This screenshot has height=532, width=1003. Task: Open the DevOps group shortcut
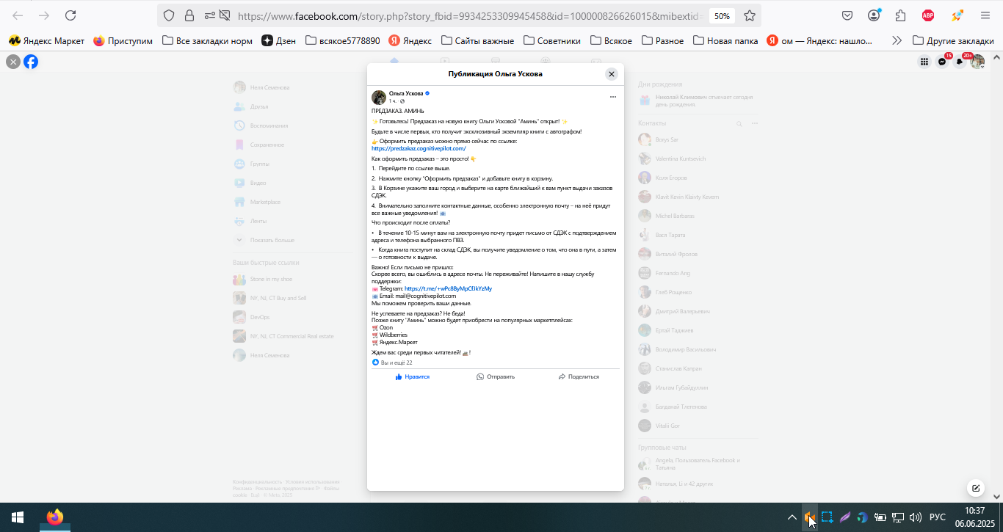[261, 317]
